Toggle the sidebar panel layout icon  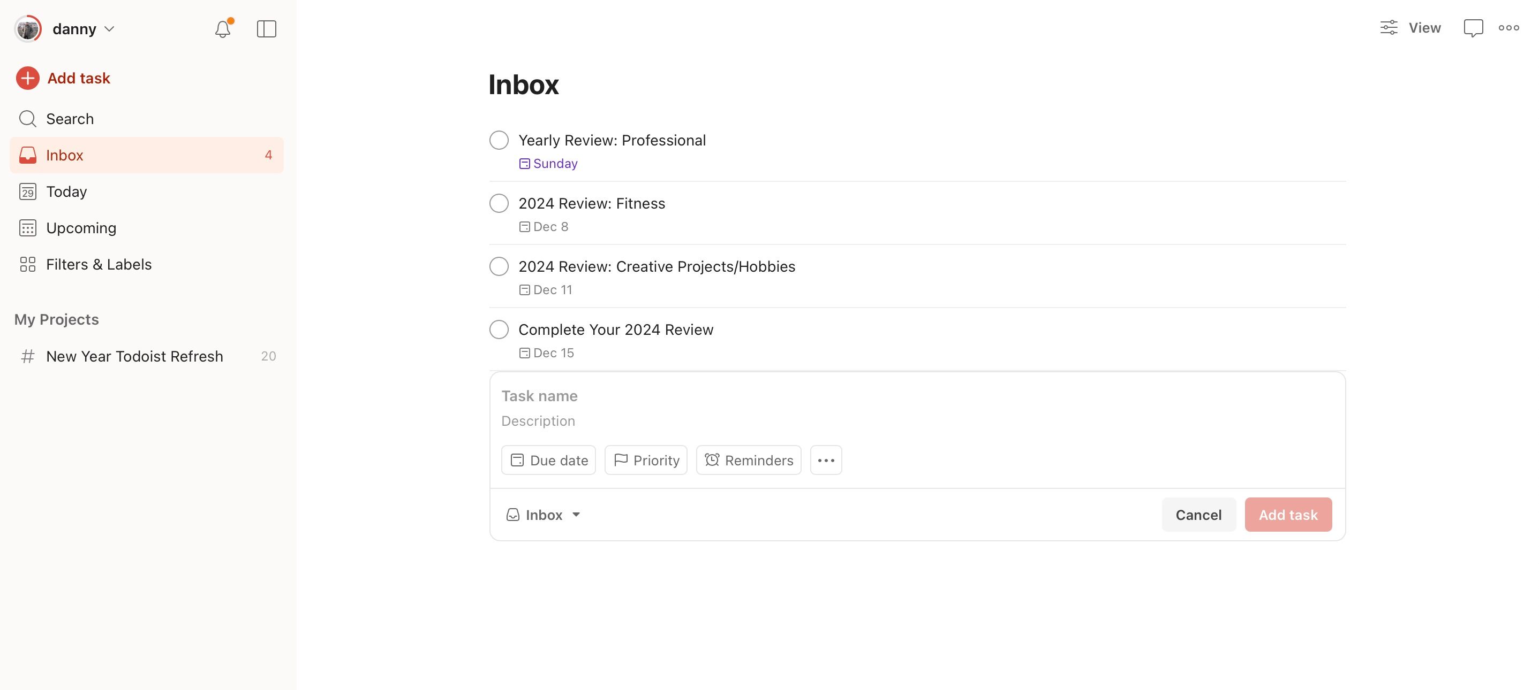[x=267, y=28]
